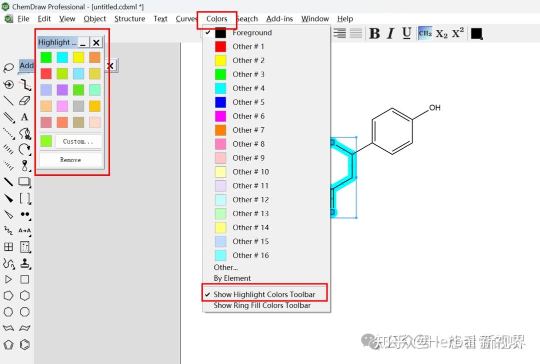This screenshot has width=540, height=364.
Task: Open the Add-ins menu
Action: pyautogui.click(x=279, y=19)
